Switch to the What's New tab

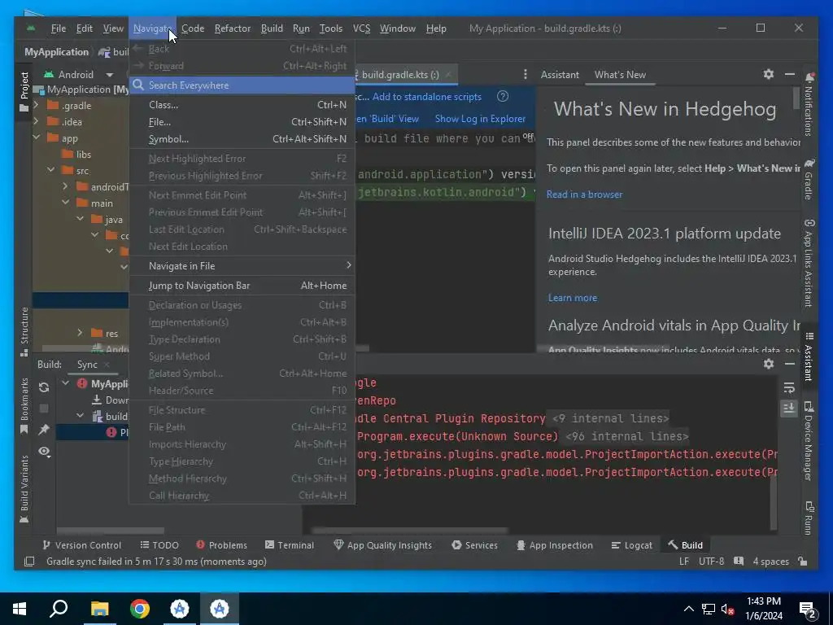(620, 74)
